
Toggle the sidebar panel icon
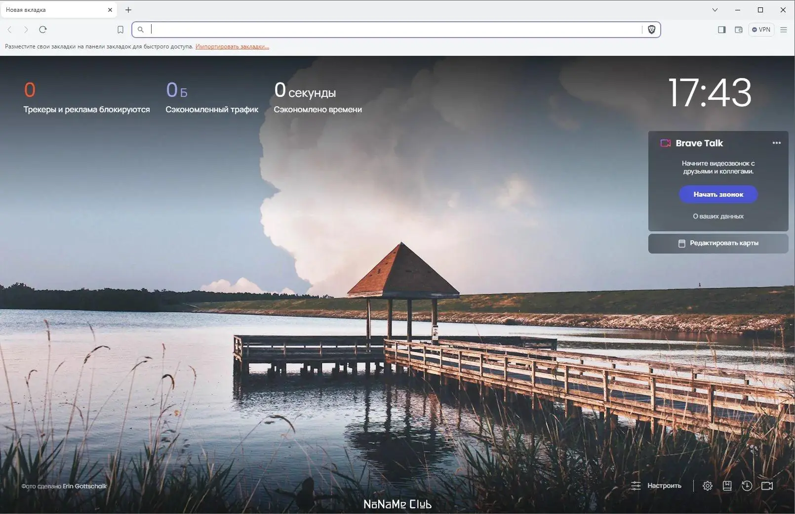point(721,30)
